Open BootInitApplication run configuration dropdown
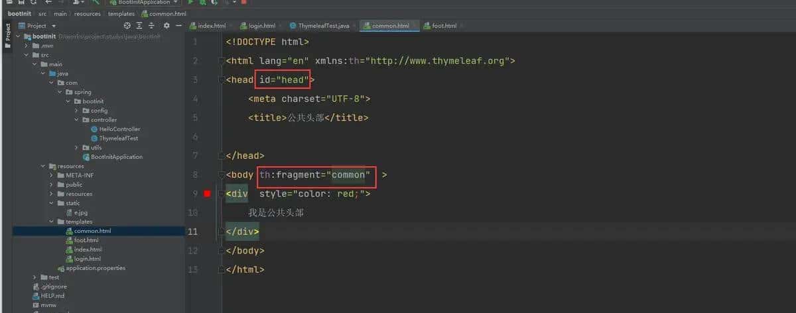Screen dimensions: 796x313 click(142, 2)
